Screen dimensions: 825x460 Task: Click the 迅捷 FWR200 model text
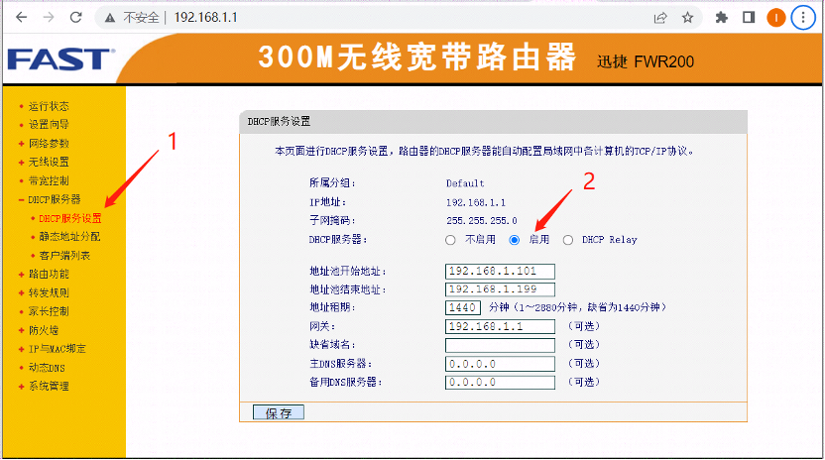click(x=646, y=61)
